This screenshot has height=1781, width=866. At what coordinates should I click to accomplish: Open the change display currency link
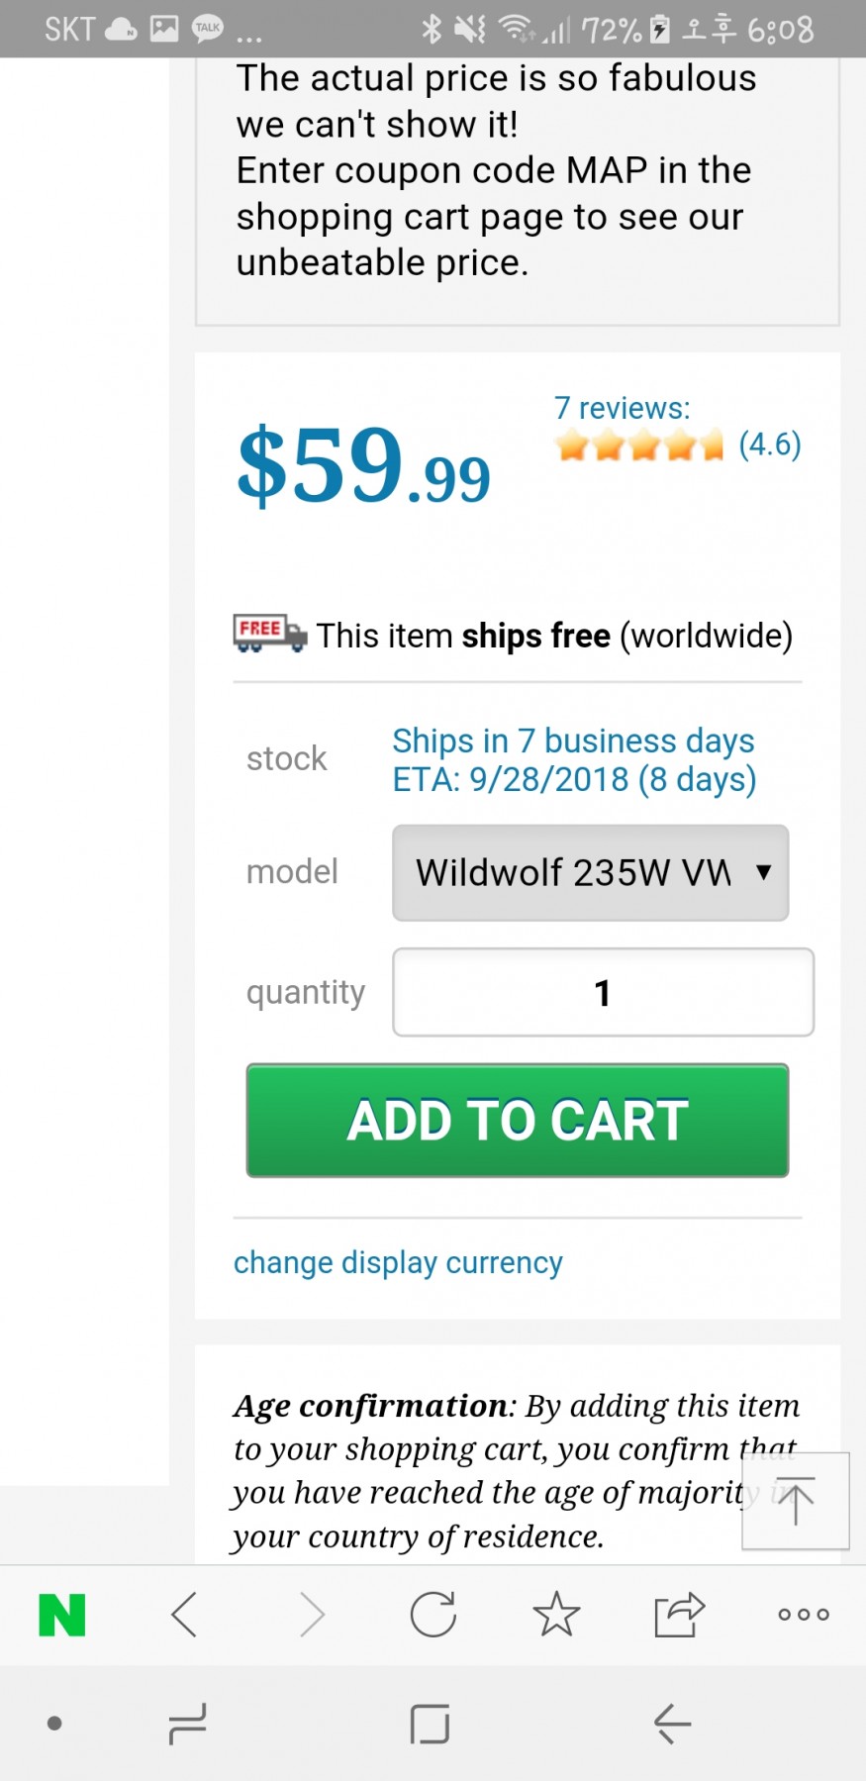398,1263
